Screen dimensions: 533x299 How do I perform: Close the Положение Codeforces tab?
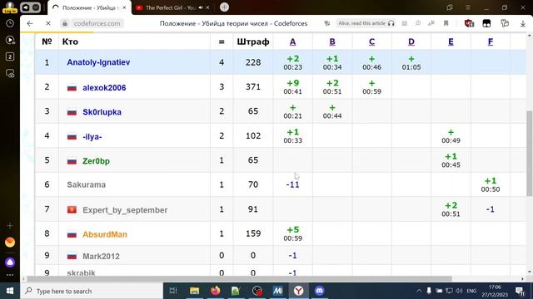click(124, 7)
